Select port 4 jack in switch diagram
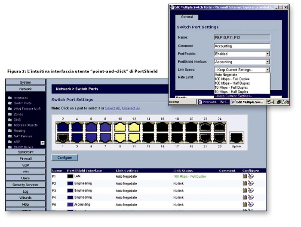Viewport: 301px width, 227px height. tap(77, 127)
